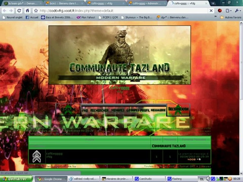The image size is (243, 182).
Task: Open 'Bacs et Brevets 2006' bookmark
Action: 57,17
